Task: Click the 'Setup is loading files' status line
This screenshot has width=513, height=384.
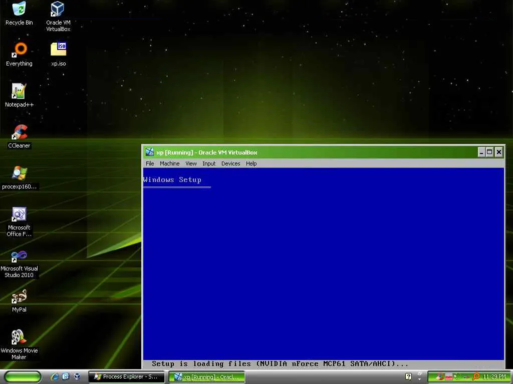Action: point(280,364)
